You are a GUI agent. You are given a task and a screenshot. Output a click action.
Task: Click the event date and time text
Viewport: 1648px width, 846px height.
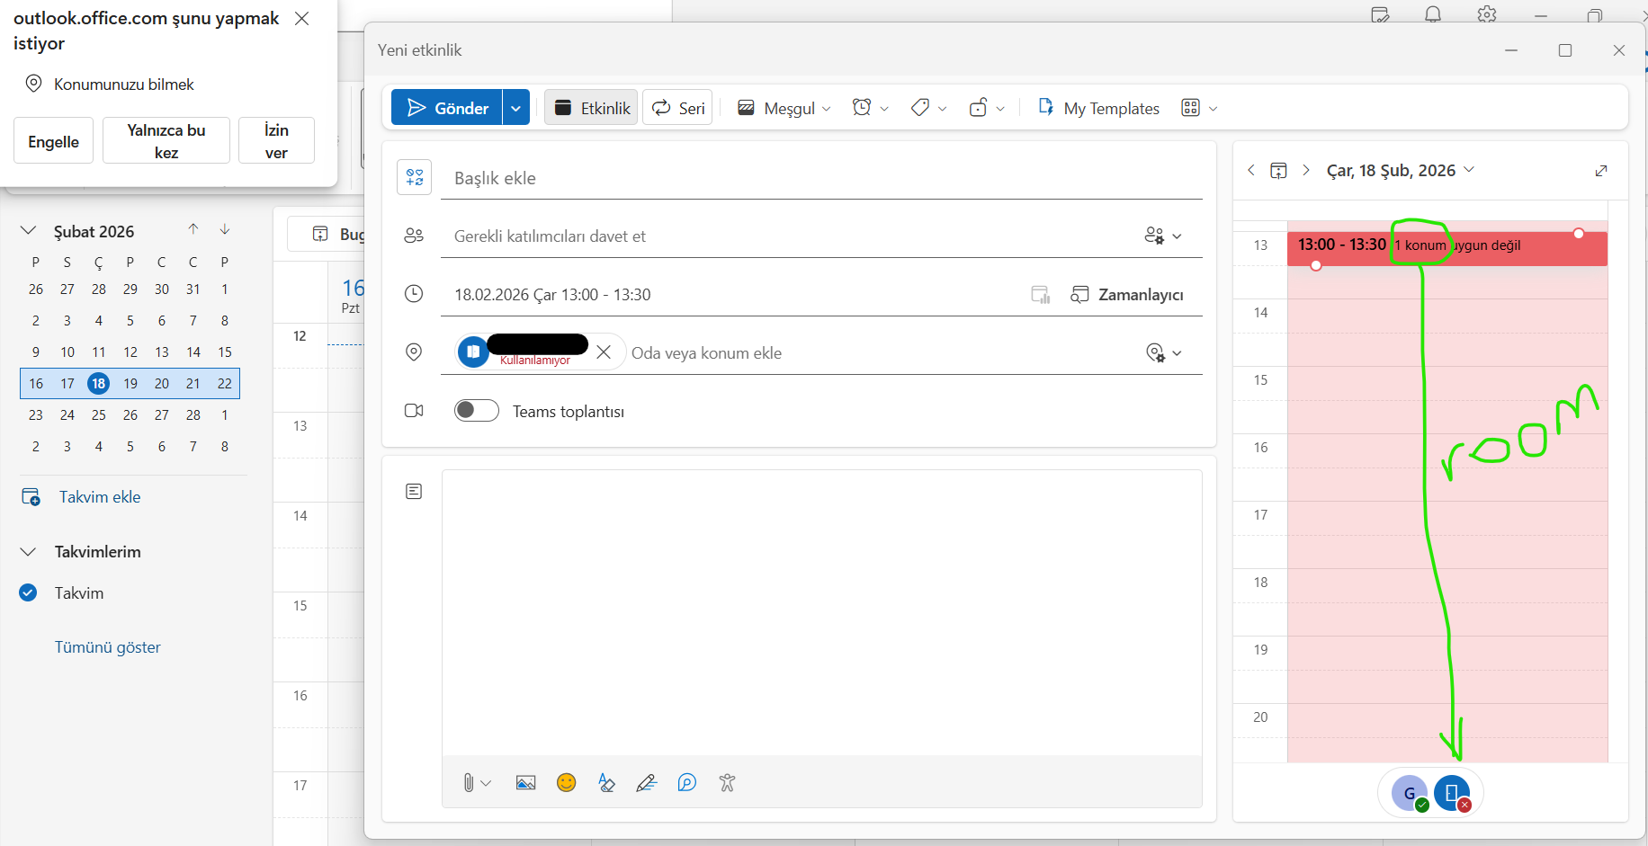coord(552,295)
